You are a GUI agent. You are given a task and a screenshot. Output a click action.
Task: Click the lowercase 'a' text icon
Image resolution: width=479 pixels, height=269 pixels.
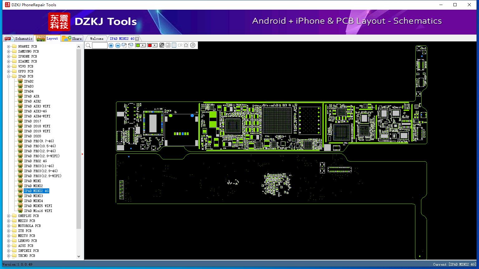(168, 45)
